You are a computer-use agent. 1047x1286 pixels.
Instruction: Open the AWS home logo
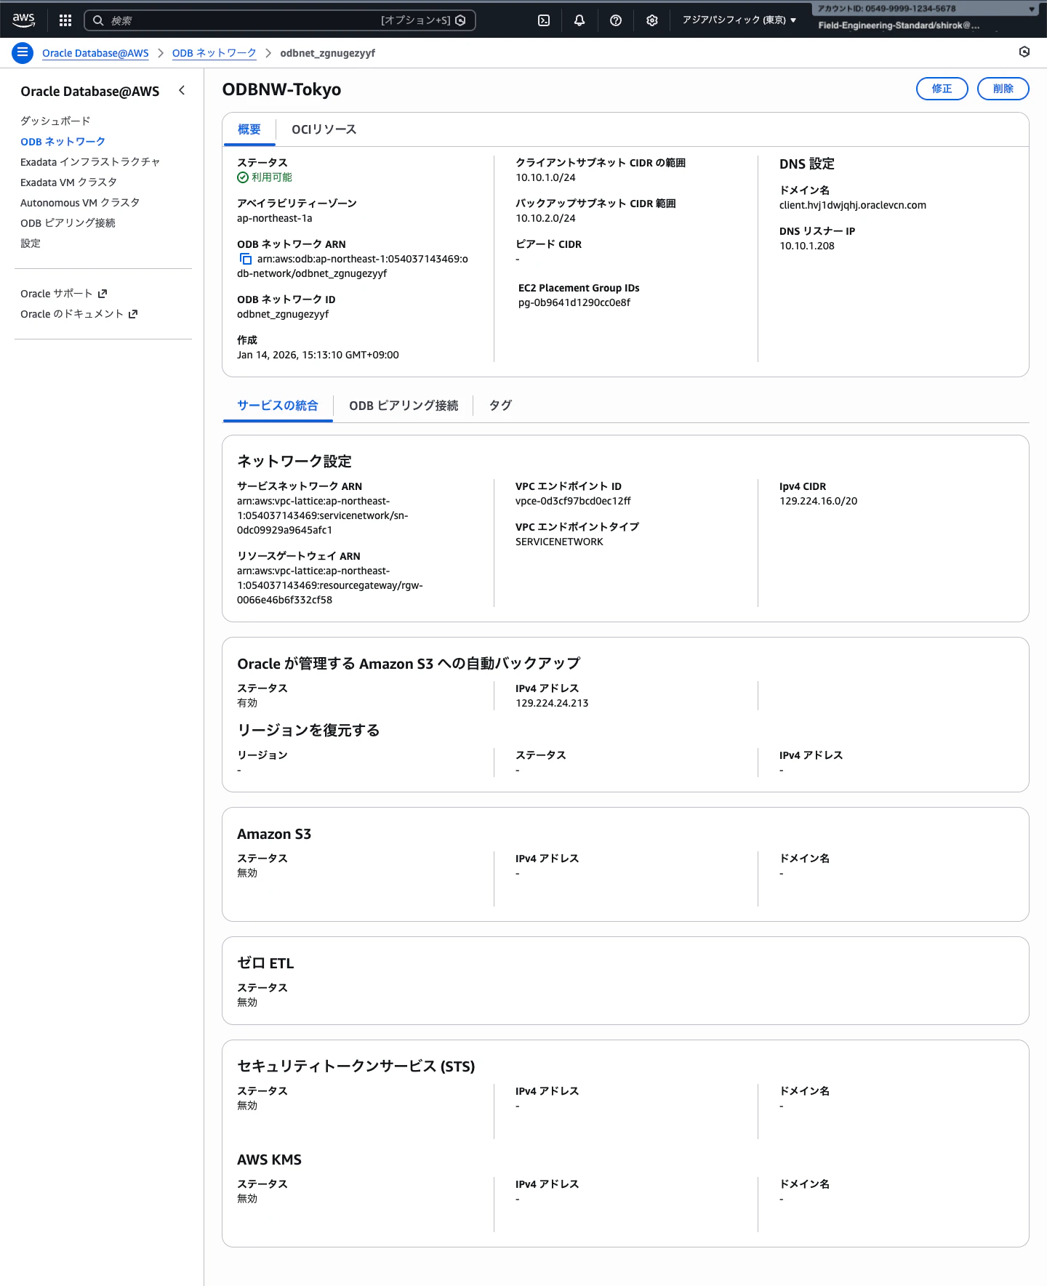tap(23, 20)
